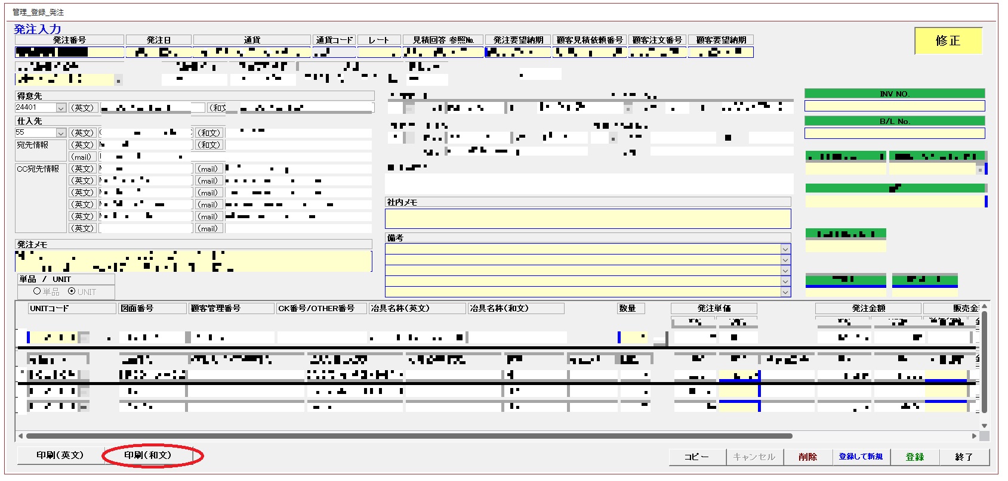This screenshot has height=481, width=1008.
Task: Click the yellow 修正 mode button
Action: click(948, 41)
